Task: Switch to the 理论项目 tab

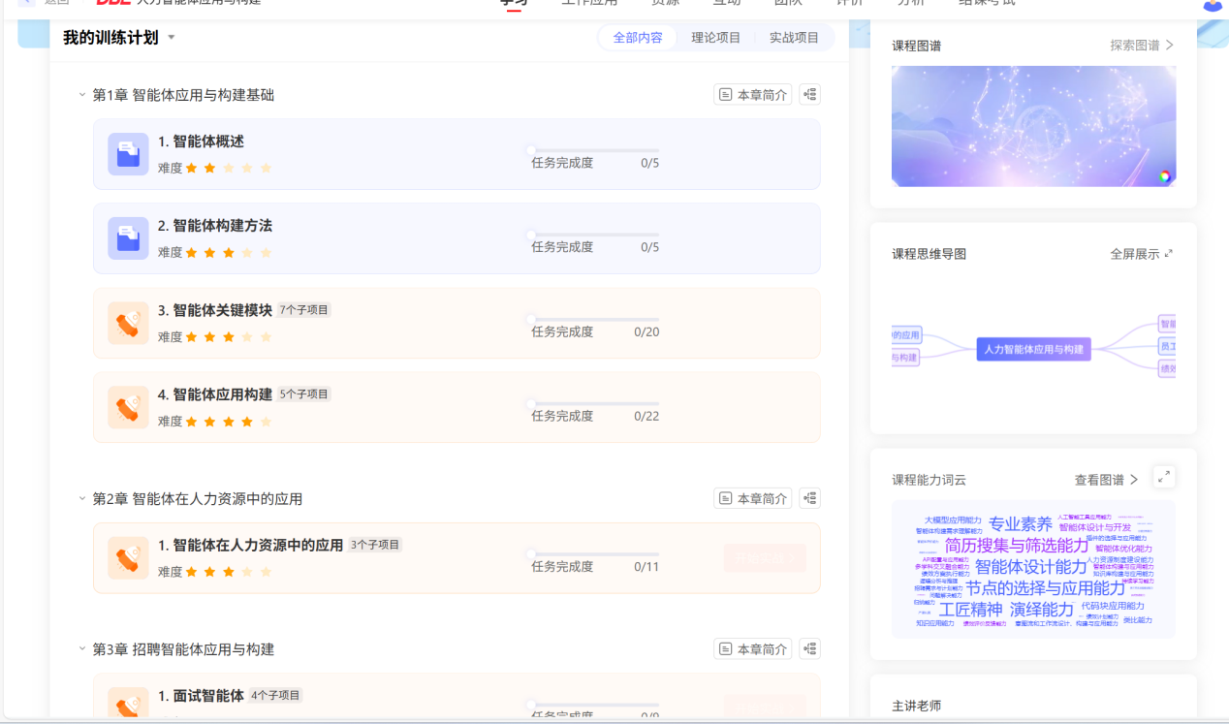Action: point(715,38)
